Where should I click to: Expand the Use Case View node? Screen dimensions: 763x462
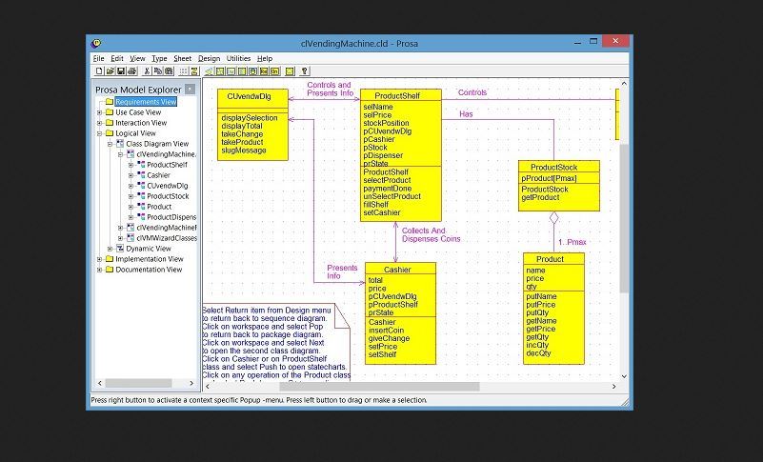(99, 112)
